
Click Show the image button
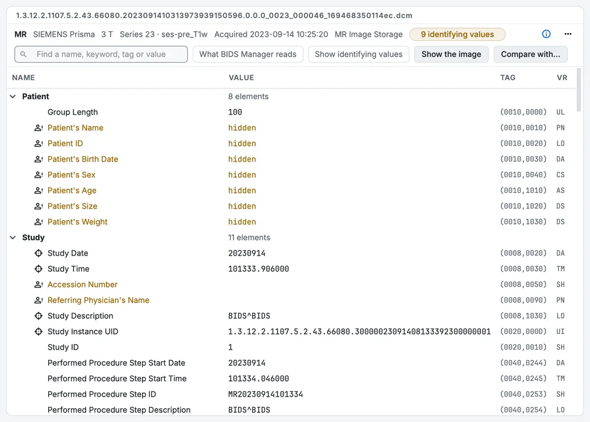tap(451, 54)
